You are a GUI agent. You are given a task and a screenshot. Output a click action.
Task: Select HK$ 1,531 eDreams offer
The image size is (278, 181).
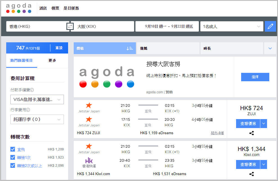click(x=169, y=174)
